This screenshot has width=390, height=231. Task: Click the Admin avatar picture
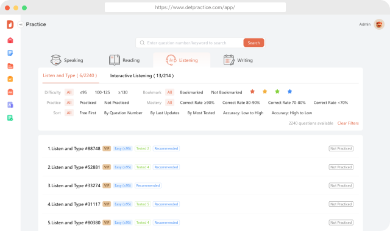[x=379, y=24]
